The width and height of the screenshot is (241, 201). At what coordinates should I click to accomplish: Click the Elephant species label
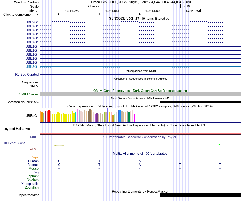pyautogui.click(x=32, y=176)
